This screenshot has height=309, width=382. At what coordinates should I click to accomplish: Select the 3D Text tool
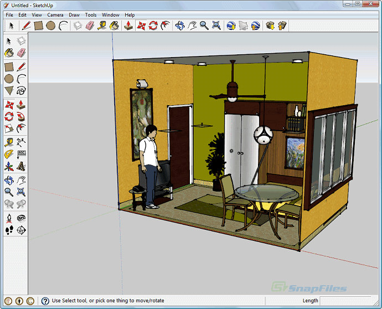(21, 167)
